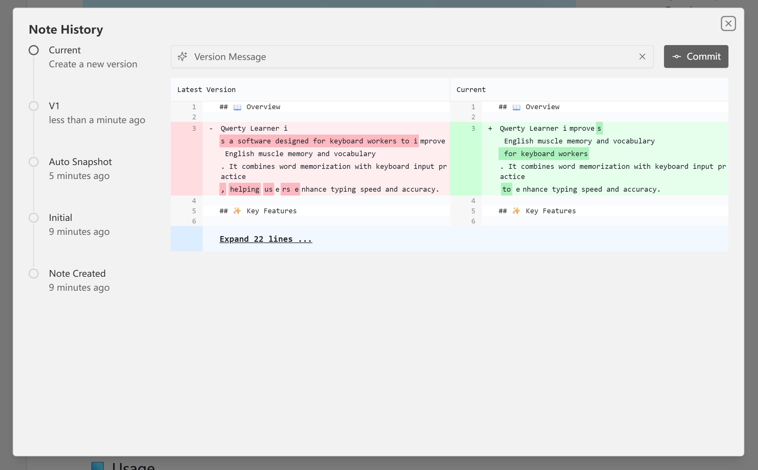Click '5 minutes ago' timestamp
The height and width of the screenshot is (470, 758).
tap(79, 176)
